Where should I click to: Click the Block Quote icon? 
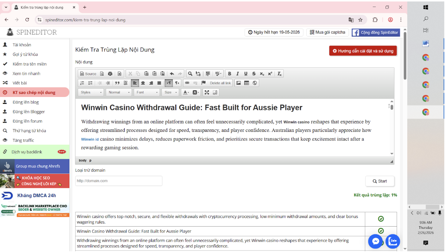point(117,83)
